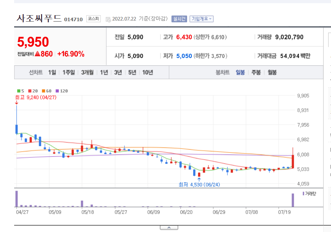Click the 04/27 volume bar

(17, 199)
